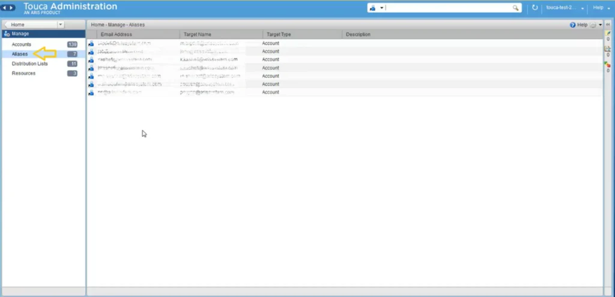
Task: Click the Manage section icon
Action: [x=7, y=34]
